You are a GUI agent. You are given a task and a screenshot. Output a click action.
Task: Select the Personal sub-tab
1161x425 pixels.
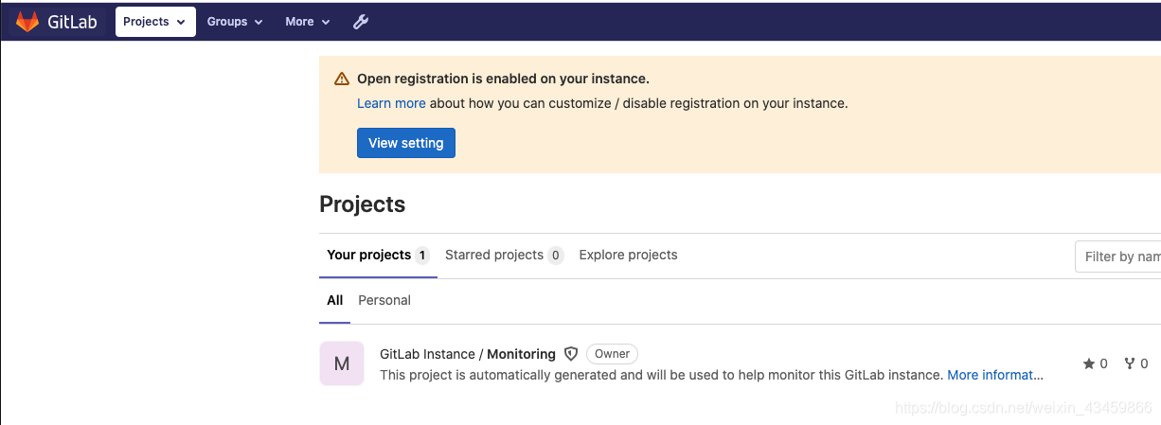pos(384,300)
